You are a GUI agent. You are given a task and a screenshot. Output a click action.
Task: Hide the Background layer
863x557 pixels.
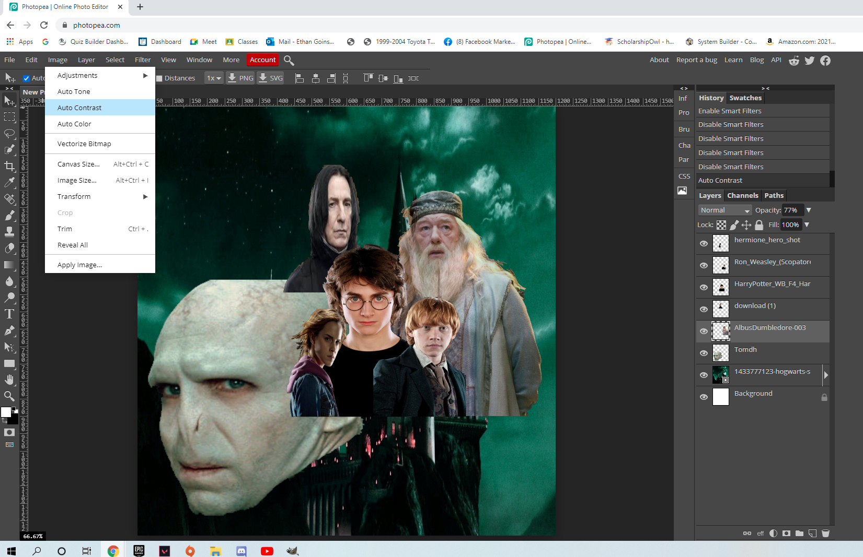[704, 397]
